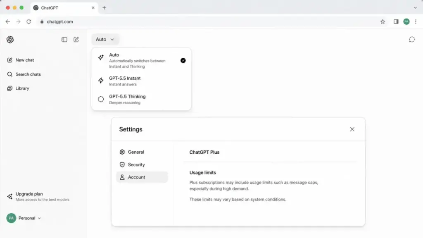Click the New chat pencil icon in list
This screenshot has height=238, width=423.
click(10, 60)
